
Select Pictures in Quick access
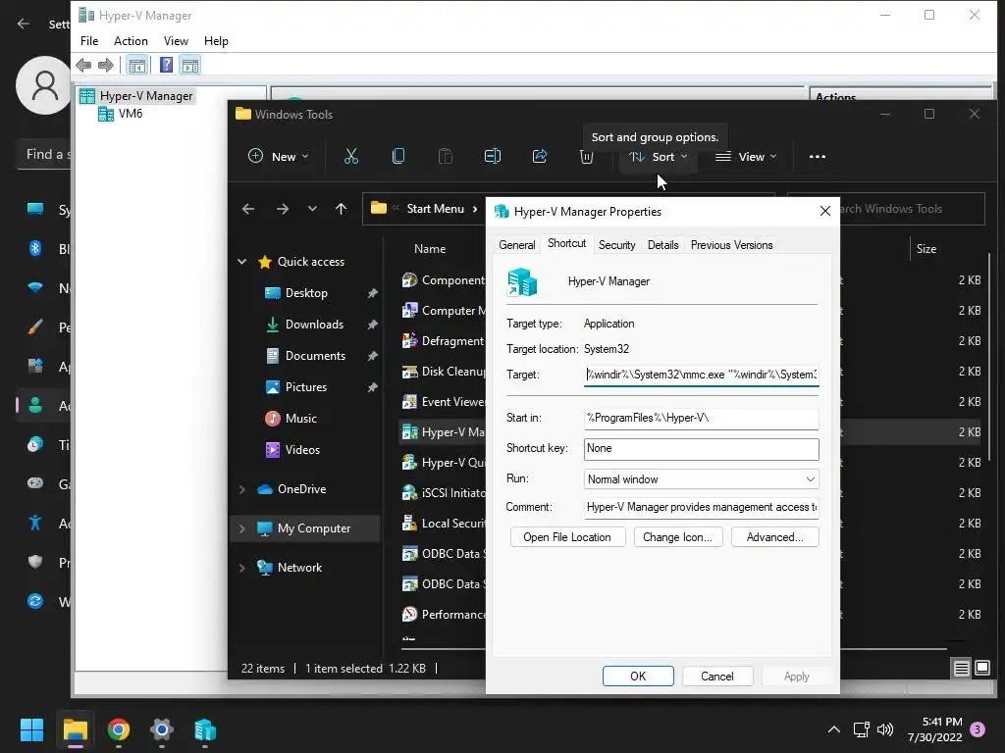click(x=306, y=387)
